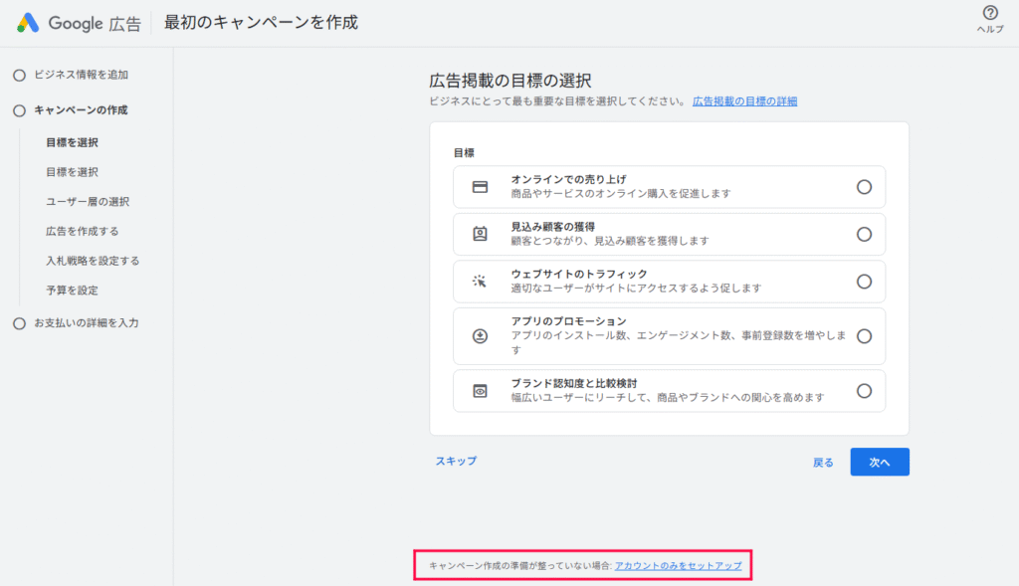The width and height of the screenshot is (1019, 586).
Task: Click the cursor icon beside ウェブサイトのトラフィック
Action: (477, 281)
